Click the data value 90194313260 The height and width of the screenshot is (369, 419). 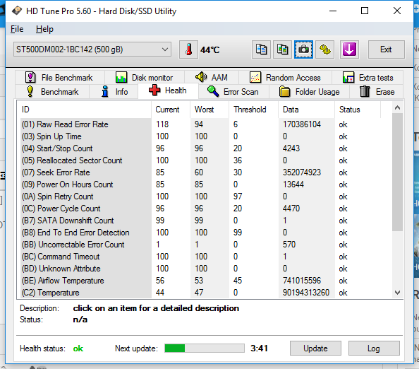click(x=306, y=293)
